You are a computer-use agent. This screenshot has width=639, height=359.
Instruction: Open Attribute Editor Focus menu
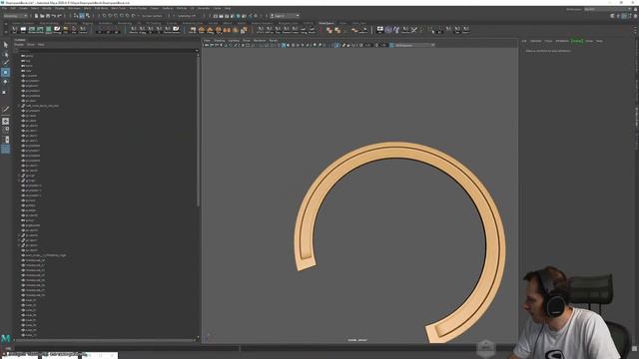point(548,41)
